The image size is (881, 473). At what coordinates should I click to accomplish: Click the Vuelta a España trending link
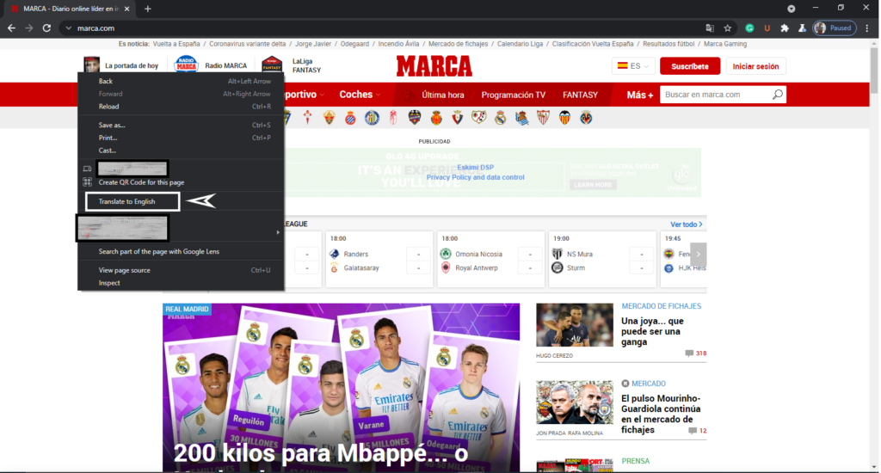[x=176, y=44]
